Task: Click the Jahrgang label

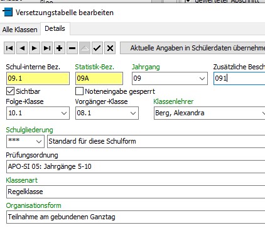Action: (x=146, y=67)
